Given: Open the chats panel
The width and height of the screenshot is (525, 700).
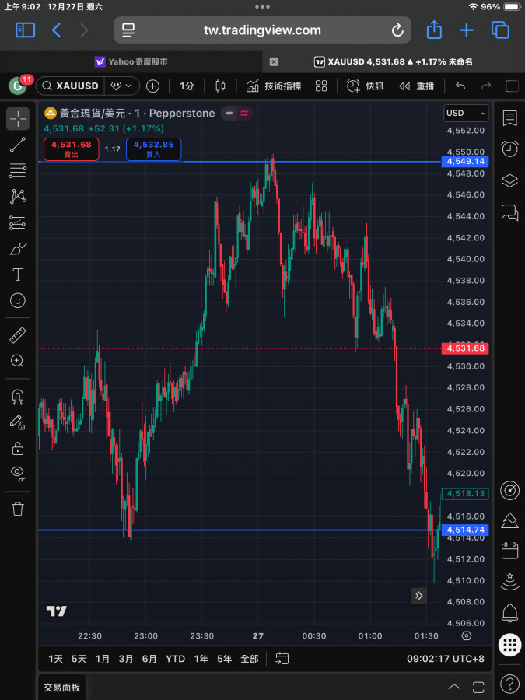Looking at the screenshot, I should [x=509, y=212].
